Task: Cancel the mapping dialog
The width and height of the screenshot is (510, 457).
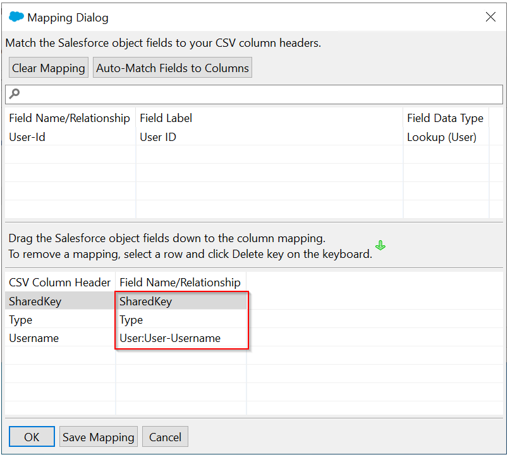Action: click(x=165, y=437)
